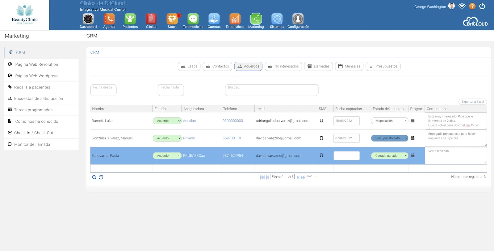494x251 pixels.
Task: Go to the first page of the table
Action: (x=262, y=177)
